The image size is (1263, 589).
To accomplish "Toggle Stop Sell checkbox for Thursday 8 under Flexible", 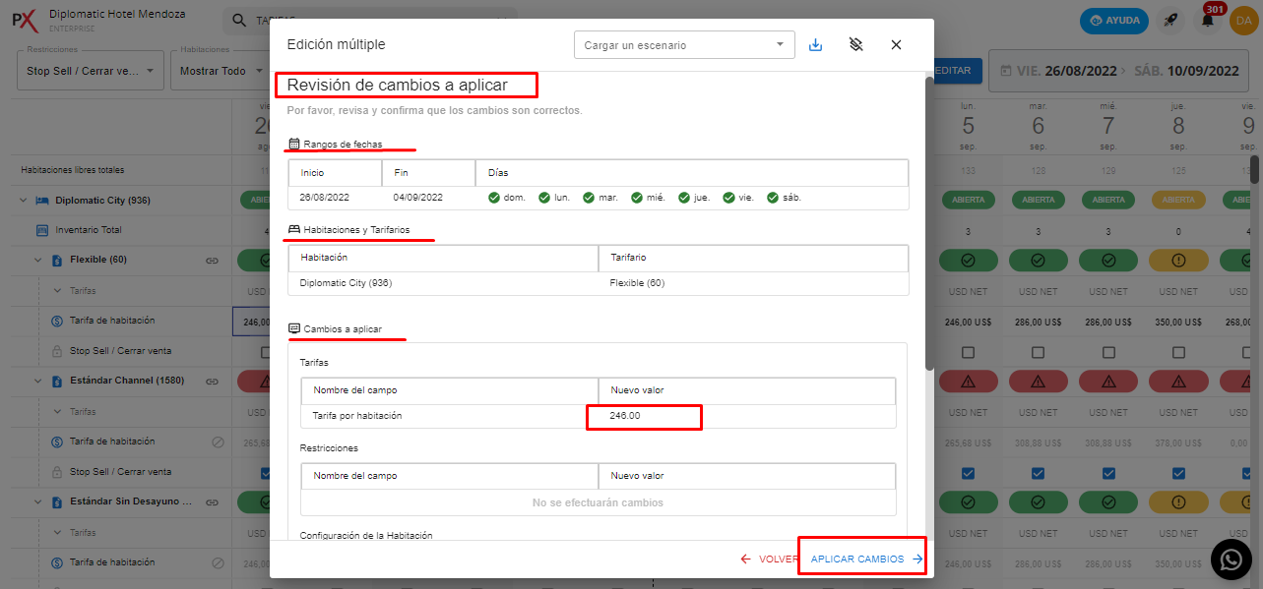I will pyautogui.click(x=1178, y=352).
